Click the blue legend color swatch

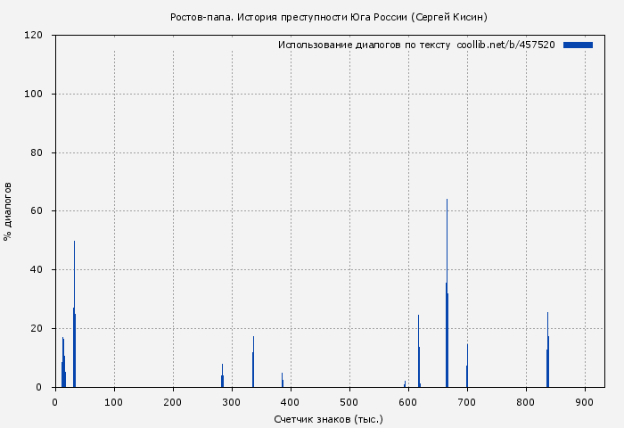pos(578,45)
